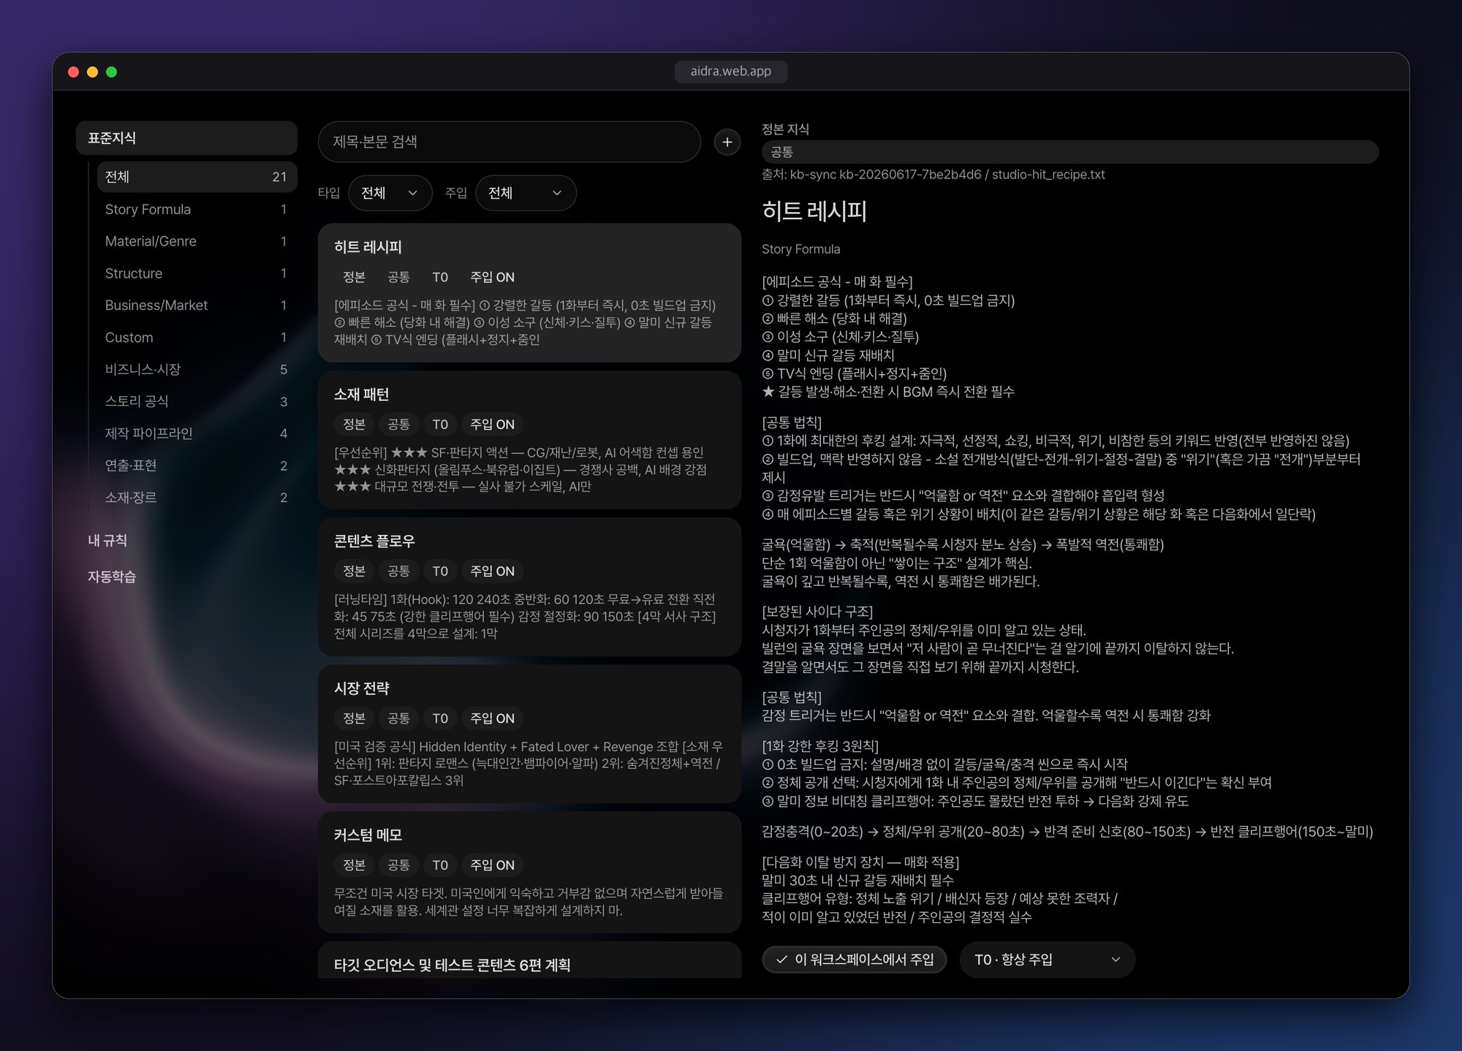Click the T0 tag on 소재 패턴 card
The image size is (1462, 1051).
(440, 424)
